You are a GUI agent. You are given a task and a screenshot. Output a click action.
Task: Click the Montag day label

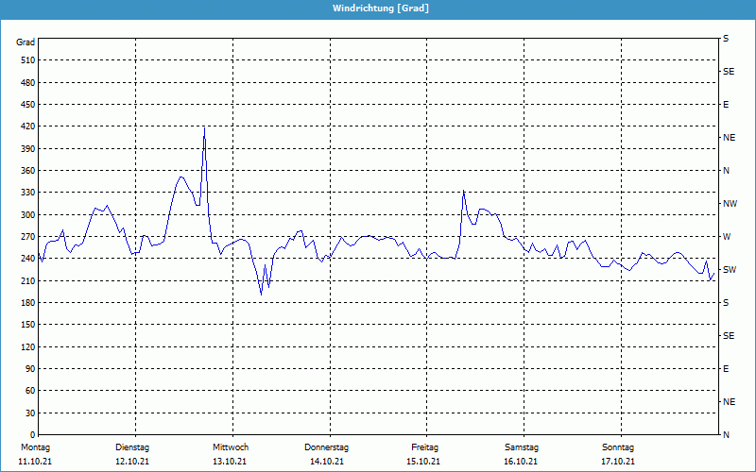click(x=35, y=447)
